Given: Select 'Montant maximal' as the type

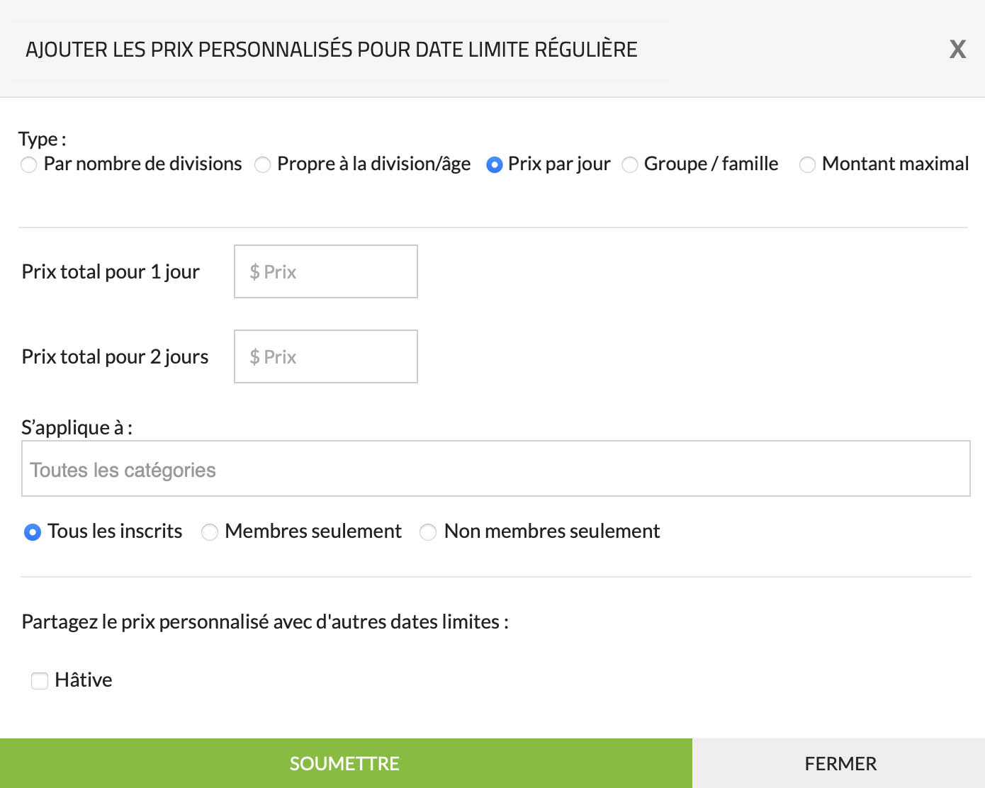Looking at the screenshot, I should click(x=807, y=165).
